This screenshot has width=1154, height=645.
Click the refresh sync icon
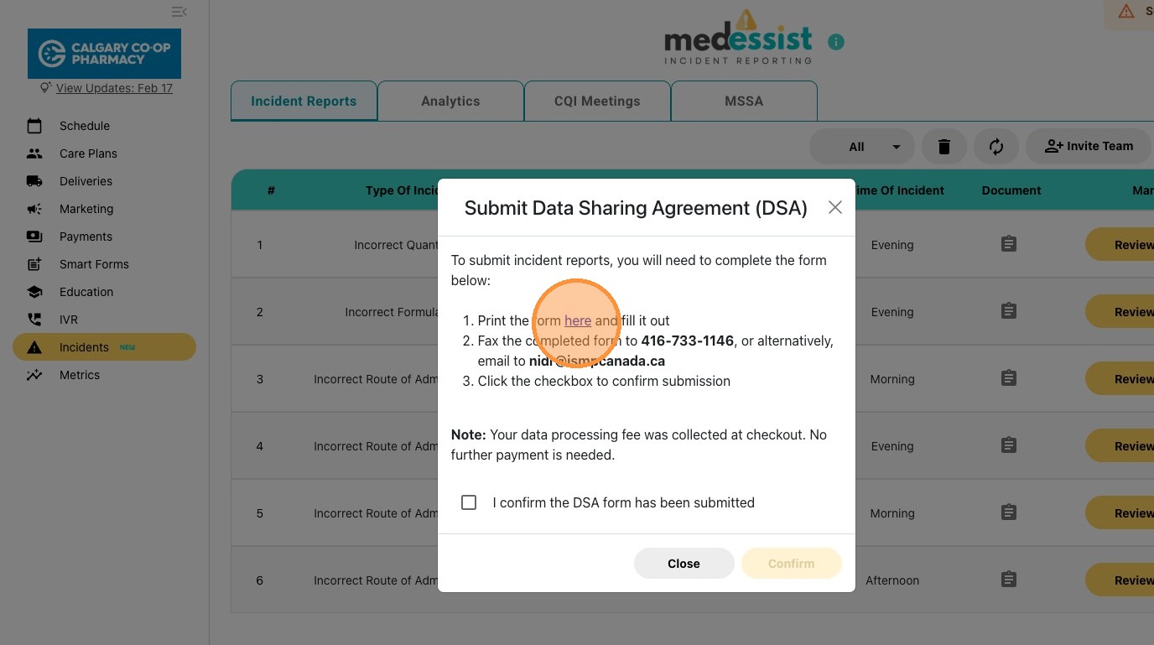click(996, 147)
